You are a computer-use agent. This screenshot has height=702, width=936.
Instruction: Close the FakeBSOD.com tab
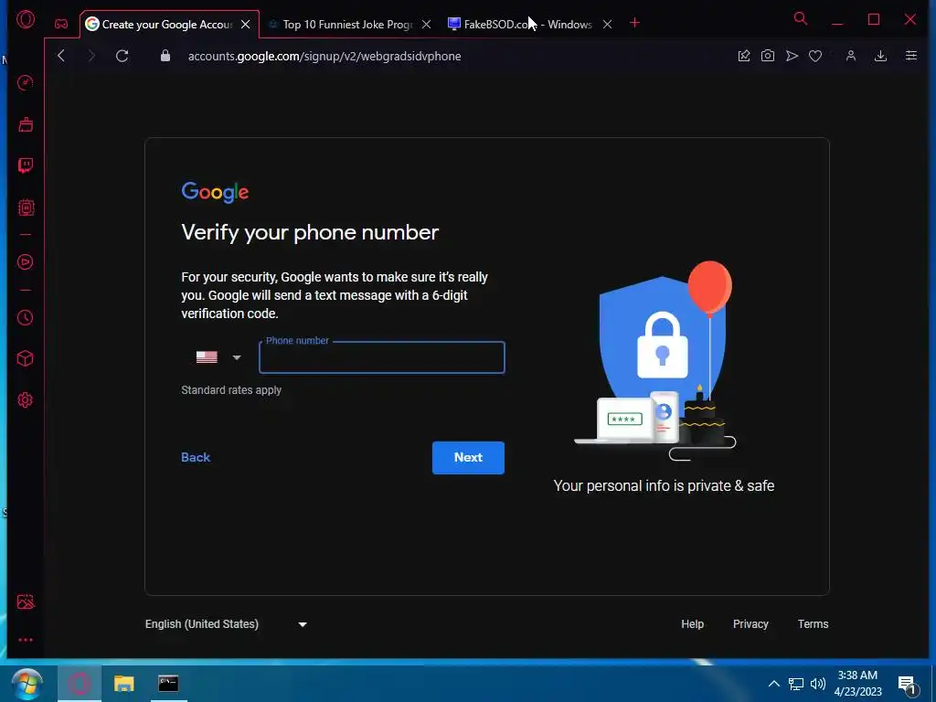[x=607, y=25]
